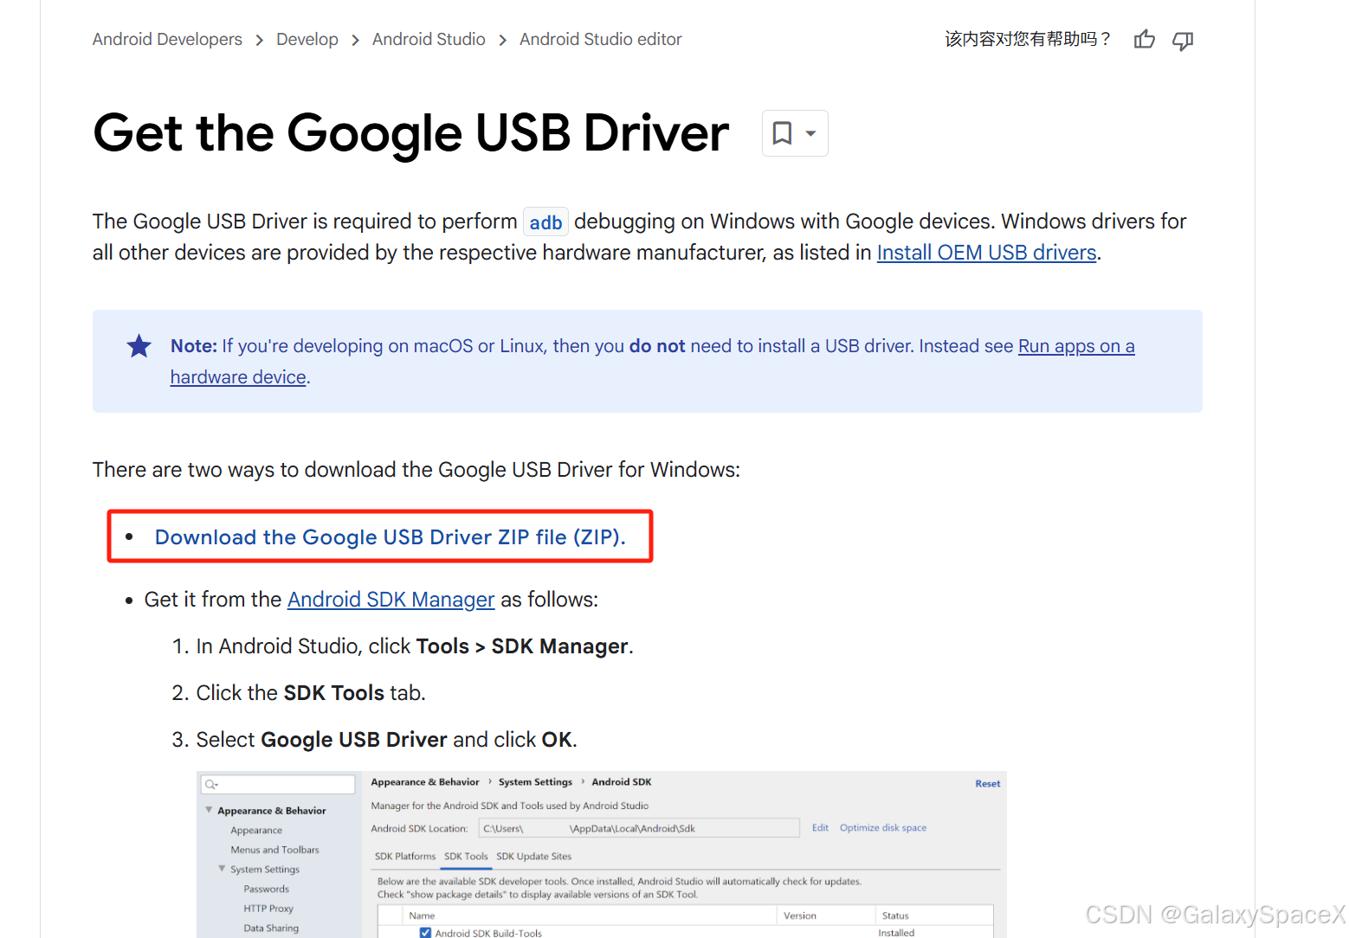Click the 'Get the Google USB Driver' heading

point(410,133)
